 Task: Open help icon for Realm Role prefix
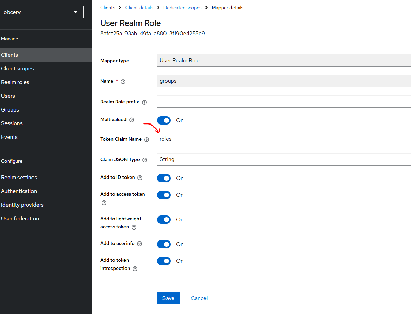coord(144,102)
